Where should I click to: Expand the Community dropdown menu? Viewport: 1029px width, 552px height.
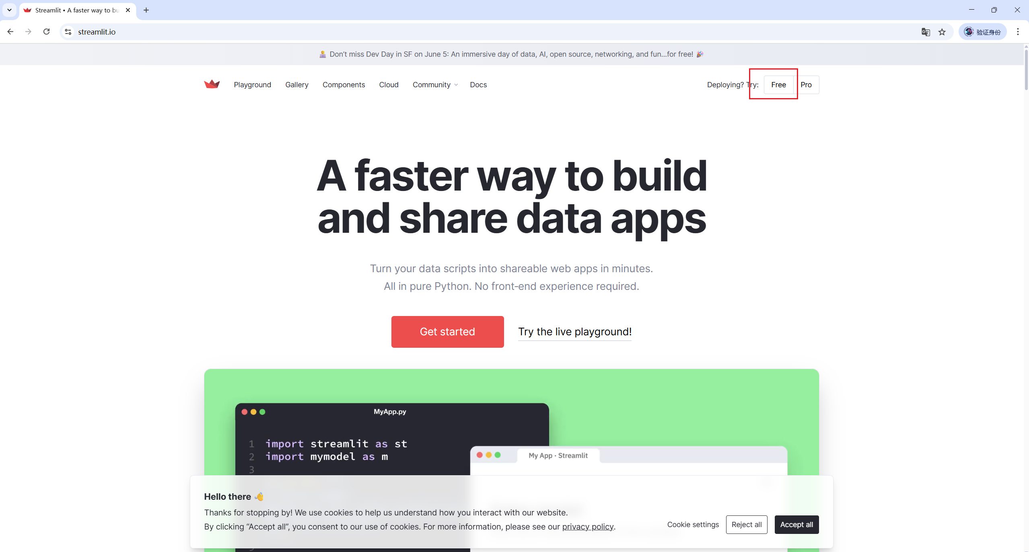pyautogui.click(x=435, y=85)
